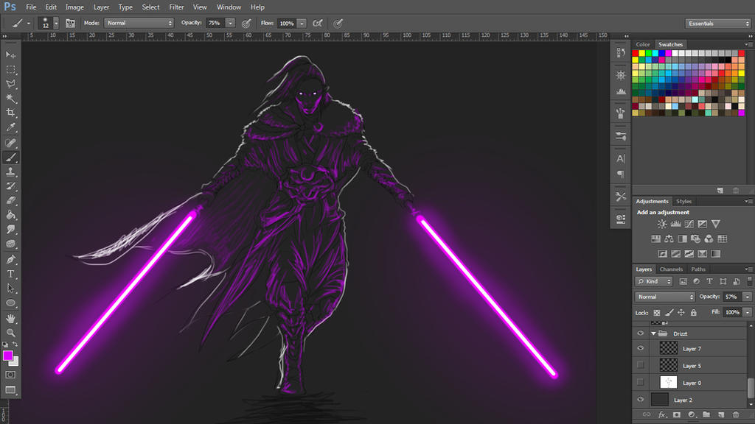Screen dimensions: 755x424
Task: Add a Gradient Map adjustment
Action: [x=715, y=254]
